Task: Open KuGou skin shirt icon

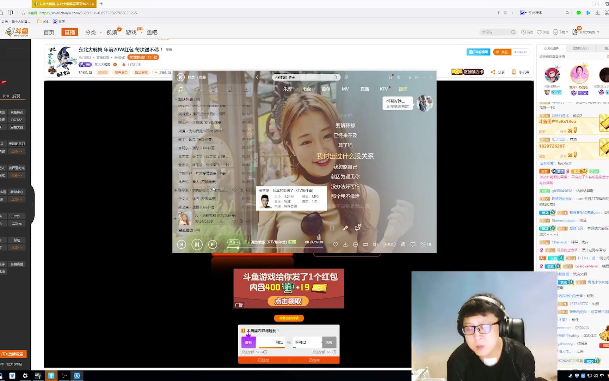Action: pyautogui.click(x=390, y=77)
